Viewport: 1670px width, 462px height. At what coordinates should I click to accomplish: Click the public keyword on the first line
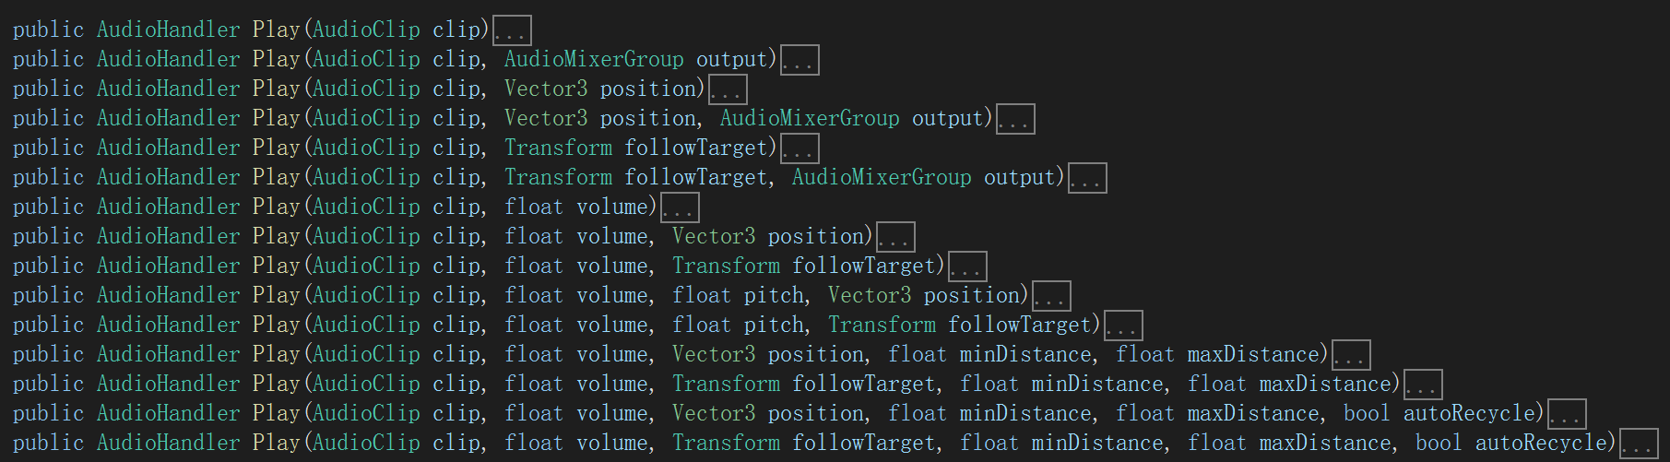(48, 30)
